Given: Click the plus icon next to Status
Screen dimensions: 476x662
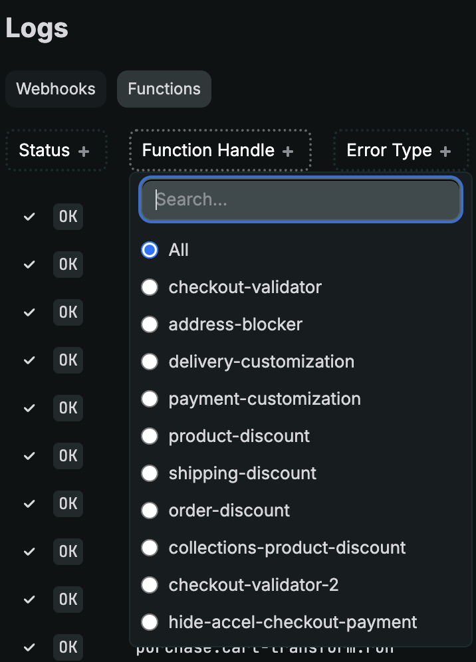Looking at the screenshot, I should [84, 152].
